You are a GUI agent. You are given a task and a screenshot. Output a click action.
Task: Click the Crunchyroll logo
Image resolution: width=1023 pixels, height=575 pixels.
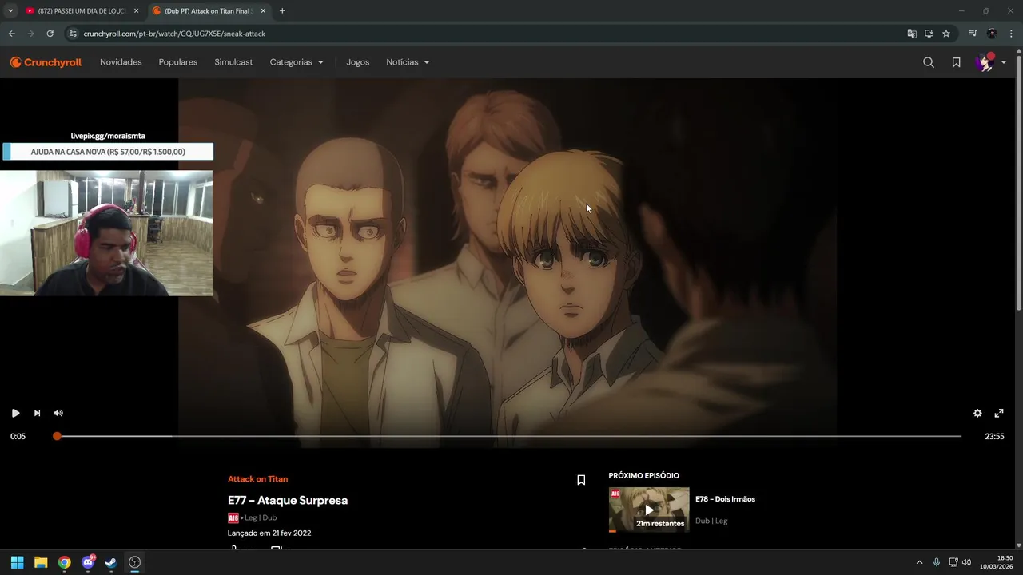[x=46, y=62]
